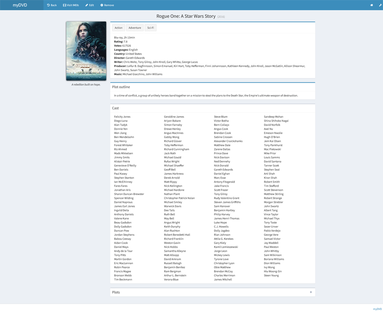Open the Visit IMDb link

click(x=71, y=5)
